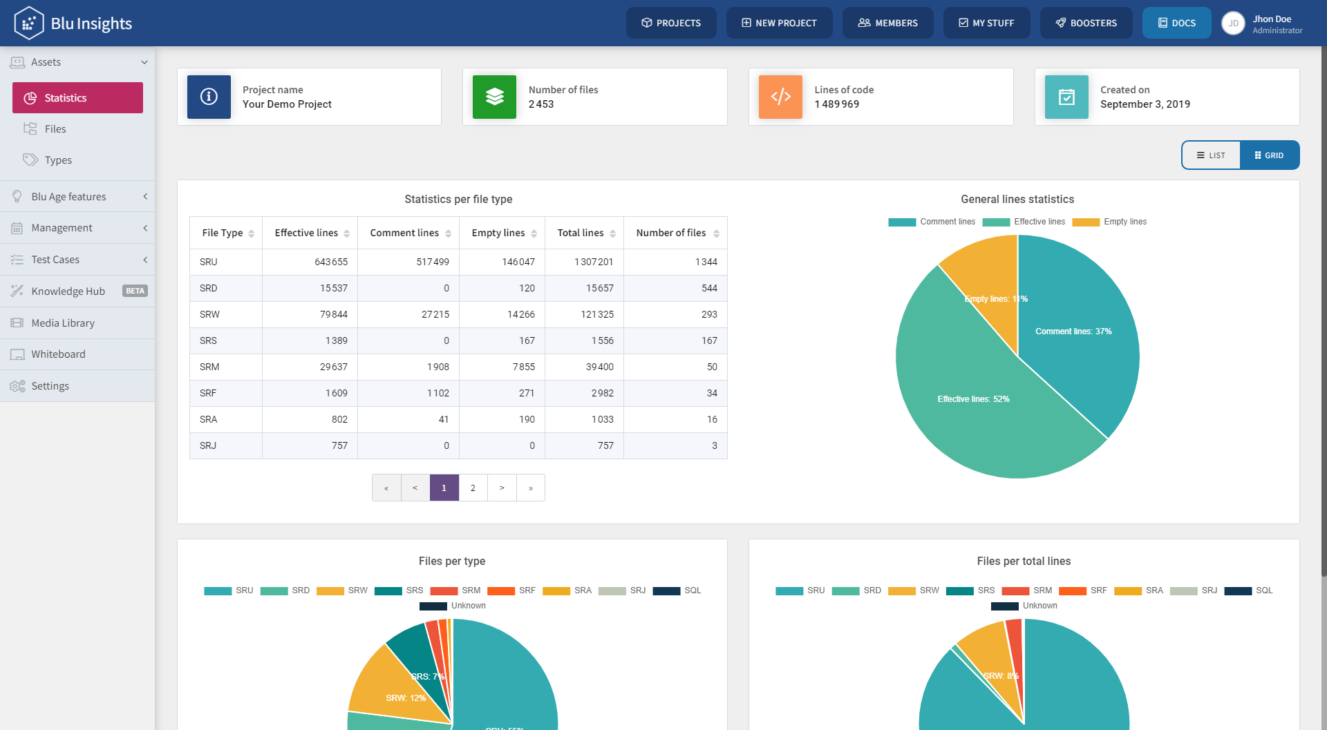
Task: Open Settings in sidebar
Action: [77, 386]
